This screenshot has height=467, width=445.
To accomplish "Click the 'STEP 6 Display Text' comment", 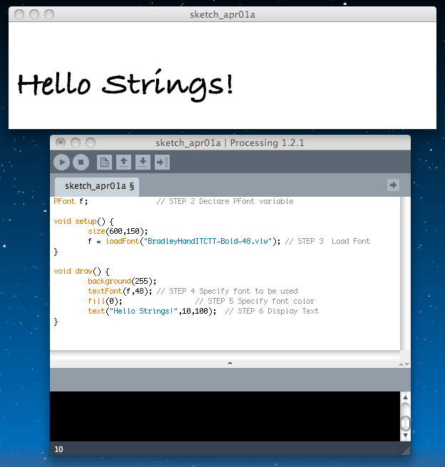I will click(272, 312).
